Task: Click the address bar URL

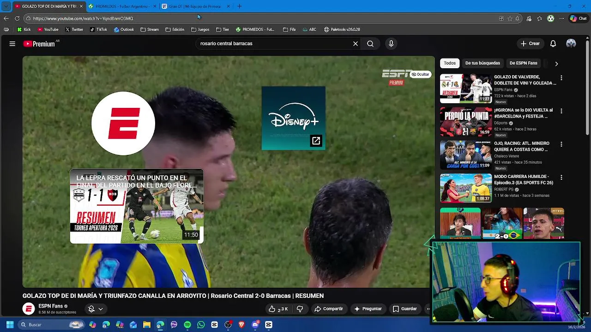Action: pyautogui.click(x=83, y=18)
